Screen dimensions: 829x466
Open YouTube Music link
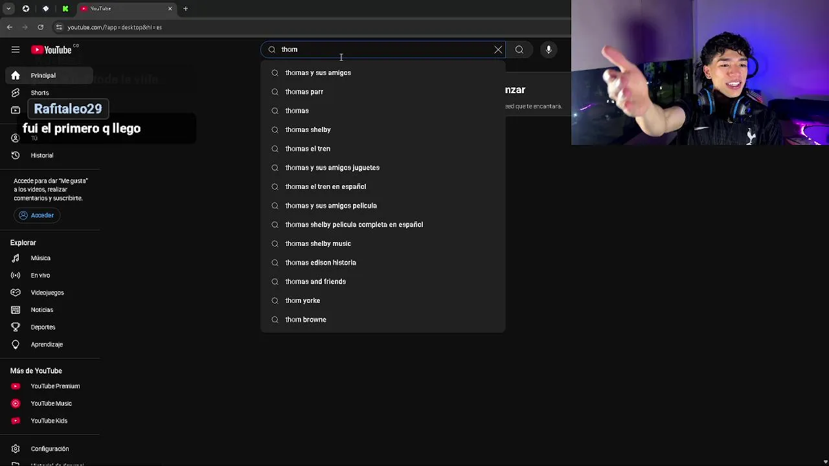tap(49, 404)
